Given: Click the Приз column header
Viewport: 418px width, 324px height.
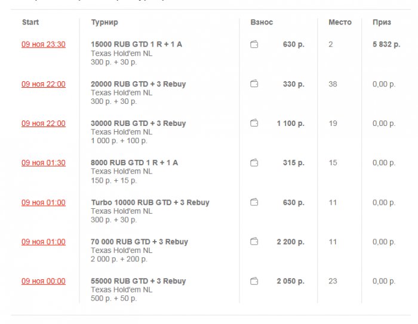Looking at the screenshot, I should point(382,22).
